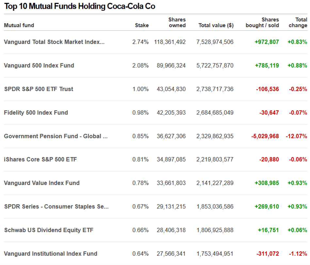
Task: Select the -5,029,968 shares sold value
Action: coord(265,136)
